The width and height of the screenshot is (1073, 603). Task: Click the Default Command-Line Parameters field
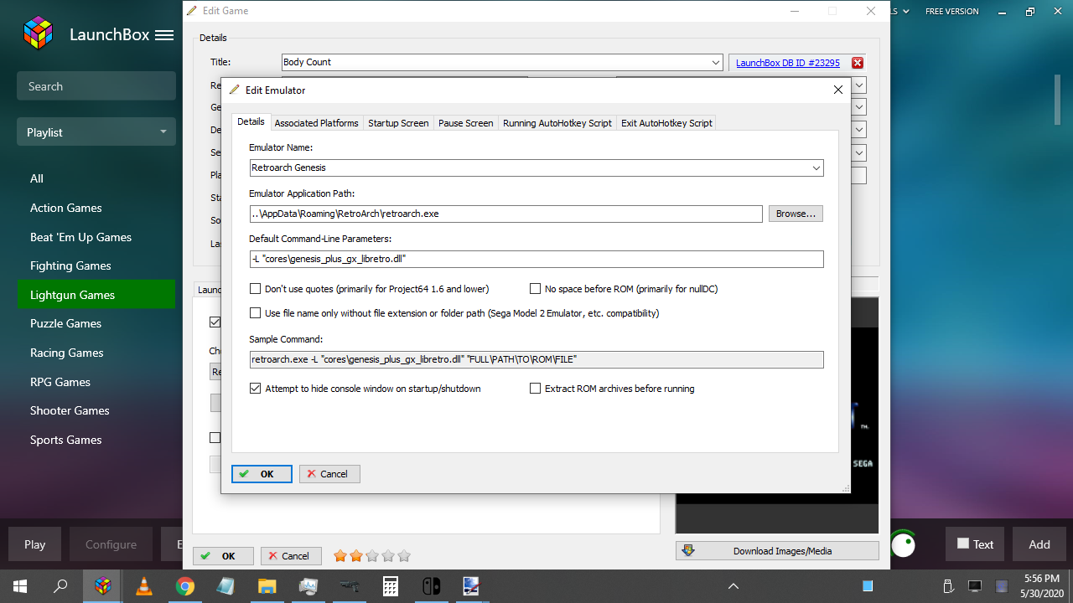click(536, 260)
